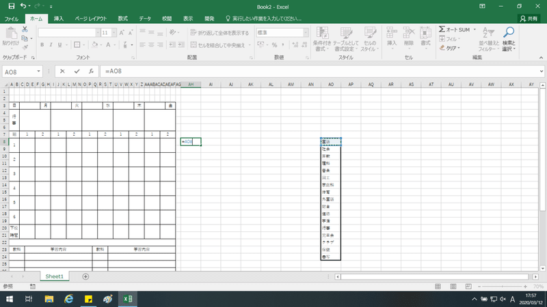This screenshot has height=307, width=547.
Task: Click the Paste clipboard icon
Action: 11,33
